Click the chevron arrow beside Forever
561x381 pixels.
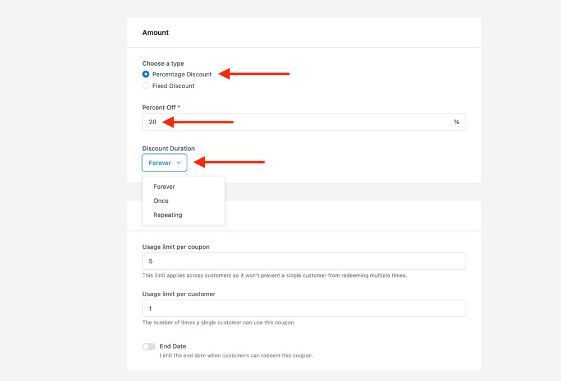tap(179, 163)
